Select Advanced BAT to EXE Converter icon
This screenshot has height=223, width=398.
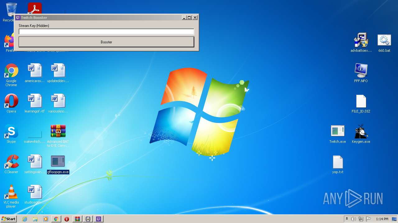tap(58, 136)
